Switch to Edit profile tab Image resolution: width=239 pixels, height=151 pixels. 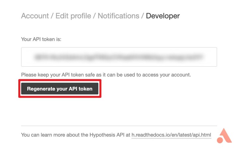pos(73,16)
